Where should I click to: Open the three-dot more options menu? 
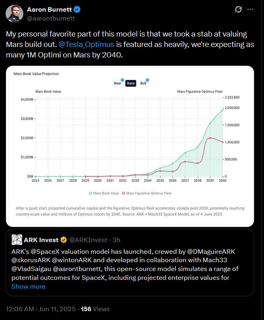pyautogui.click(x=250, y=9)
